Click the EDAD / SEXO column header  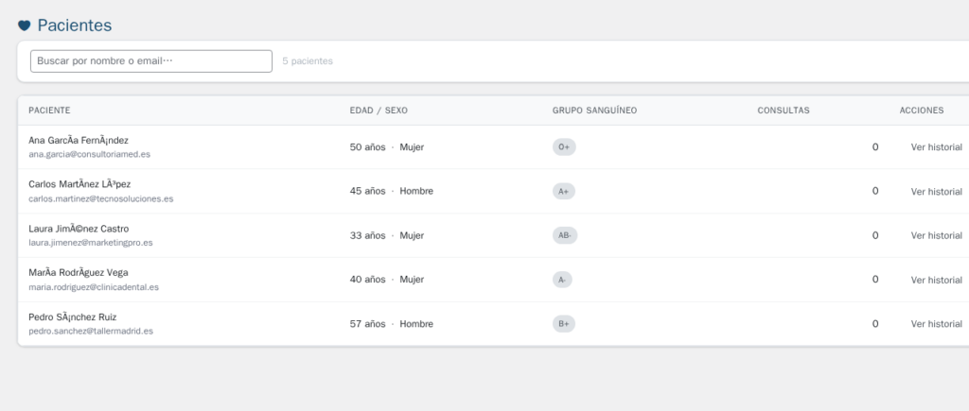379,111
